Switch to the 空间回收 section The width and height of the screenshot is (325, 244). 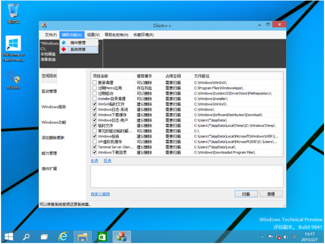(x=49, y=76)
